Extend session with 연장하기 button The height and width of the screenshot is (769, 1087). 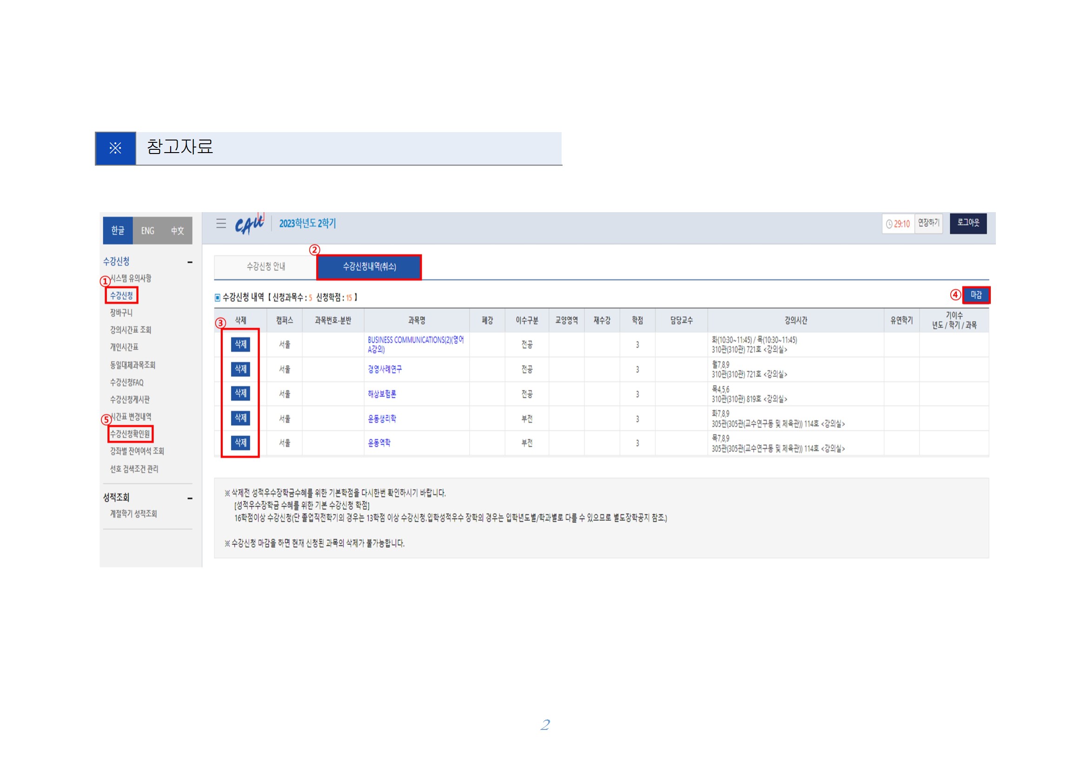[928, 223]
